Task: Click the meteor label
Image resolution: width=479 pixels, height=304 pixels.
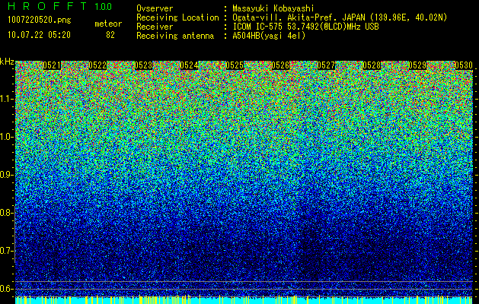Action: pos(108,24)
